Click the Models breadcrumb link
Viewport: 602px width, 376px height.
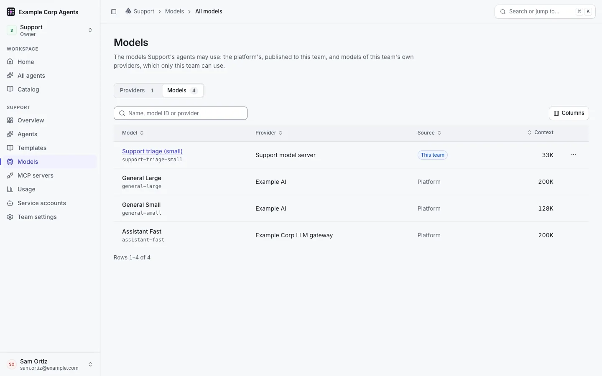tap(174, 11)
